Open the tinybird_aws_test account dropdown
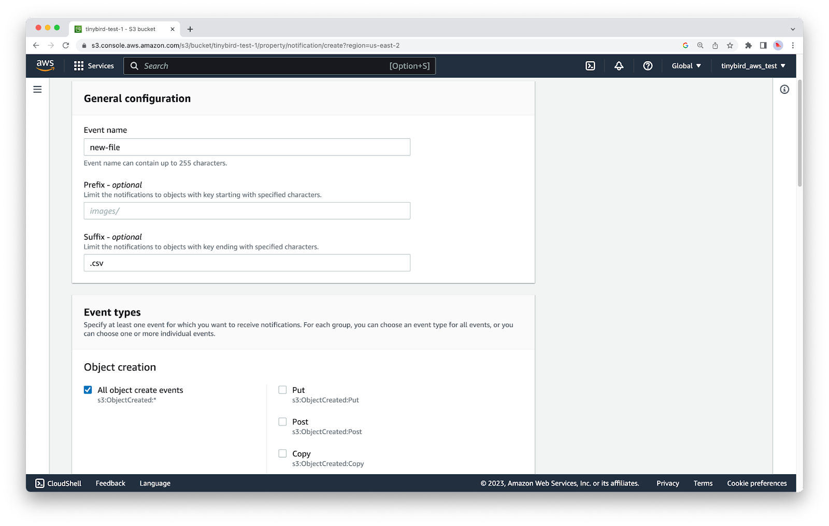829x526 pixels. (753, 66)
